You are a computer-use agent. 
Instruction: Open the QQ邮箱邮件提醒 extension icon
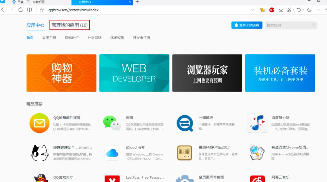40,123
